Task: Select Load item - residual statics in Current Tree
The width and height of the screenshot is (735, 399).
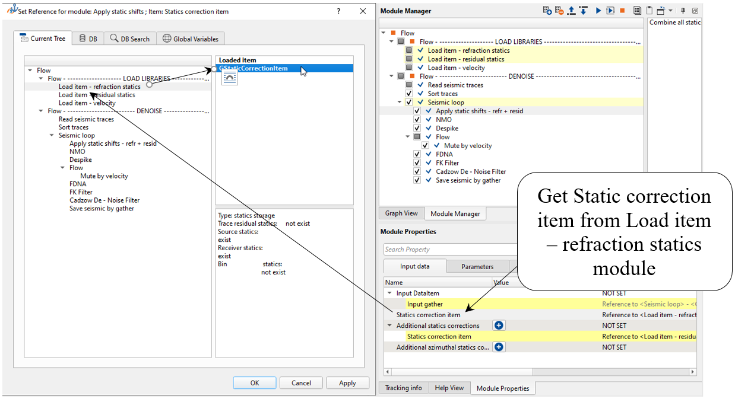Action: pos(97,95)
